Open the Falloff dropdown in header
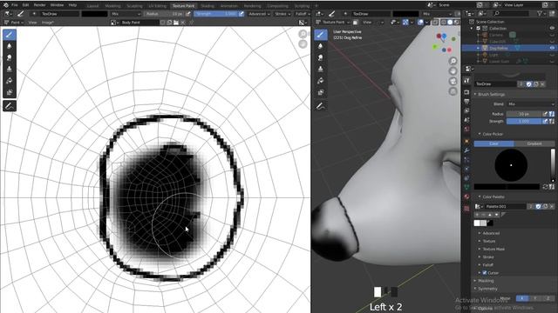Viewport: 558px width, 313px height. click(x=303, y=14)
